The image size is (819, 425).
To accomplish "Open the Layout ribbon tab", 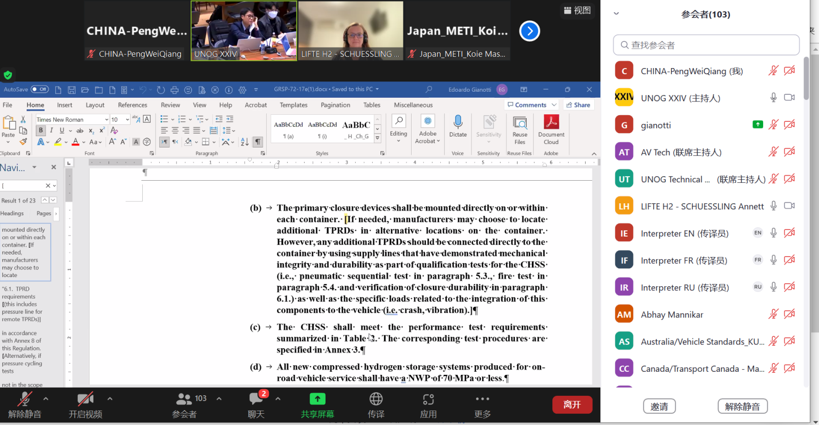I will (x=95, y=105).
